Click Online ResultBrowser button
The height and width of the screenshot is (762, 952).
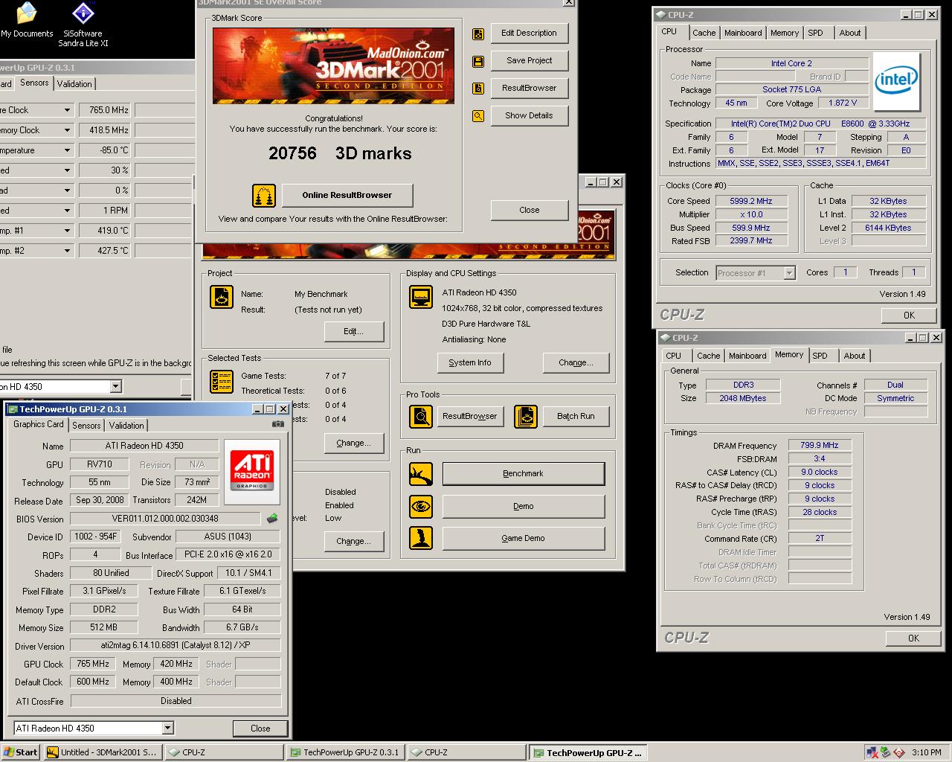click(x=347, y=196)
